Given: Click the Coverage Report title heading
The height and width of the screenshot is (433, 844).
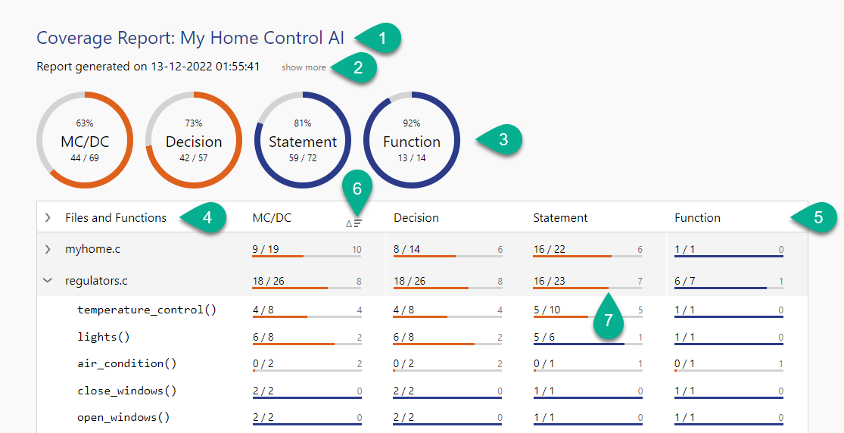Looking at the screenshot, I should pos(190,38).
